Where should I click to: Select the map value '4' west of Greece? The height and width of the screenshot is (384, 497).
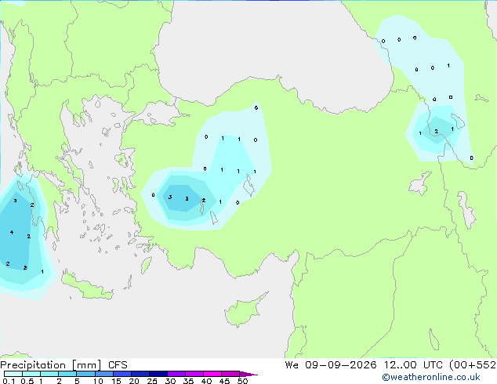pyautogui.click(x=12, y=232)
